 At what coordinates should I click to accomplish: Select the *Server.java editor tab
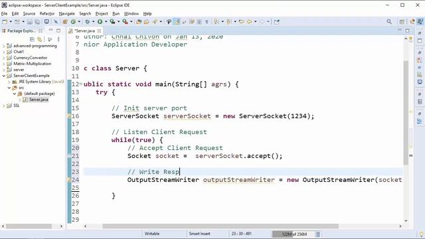point(84,31)
